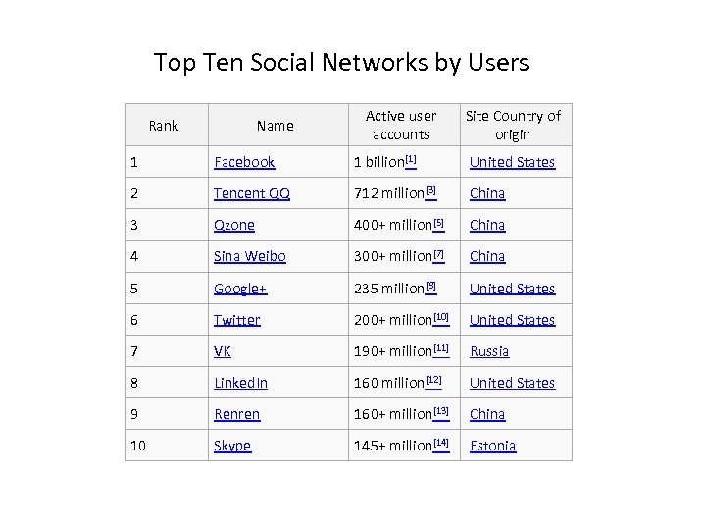Click the Tencent QQ link
This screenshot has width=706, height=530.
tap(251, 193)
